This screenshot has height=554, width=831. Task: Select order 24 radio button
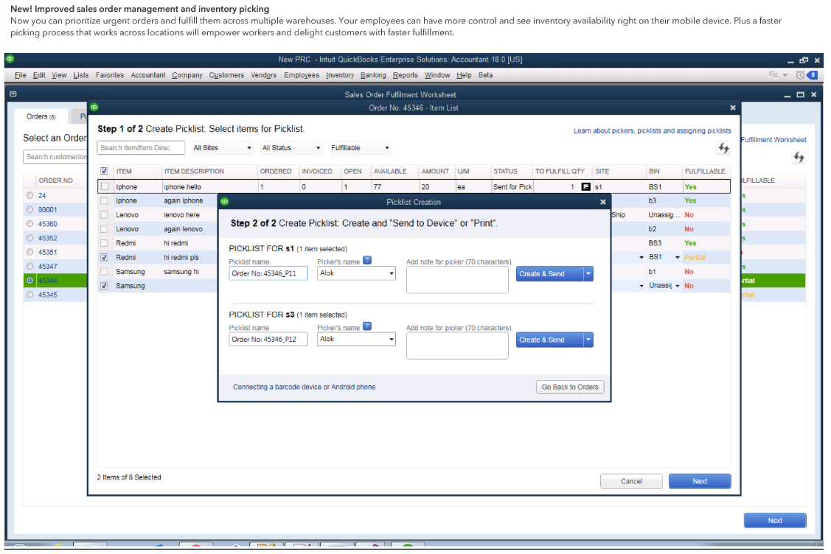pyautogui.click(x=29, y=195)
